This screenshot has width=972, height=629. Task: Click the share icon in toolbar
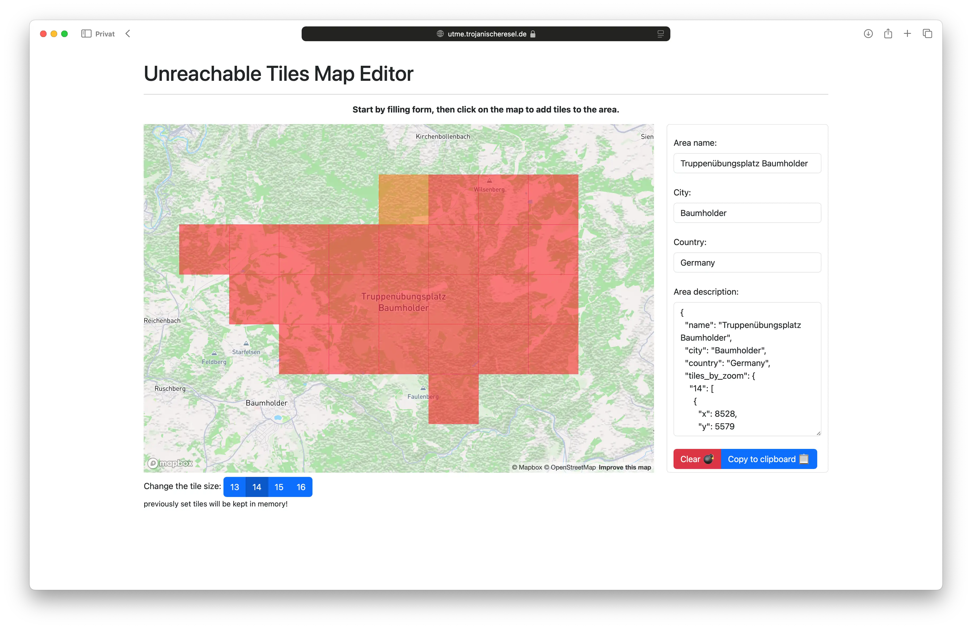888,34
